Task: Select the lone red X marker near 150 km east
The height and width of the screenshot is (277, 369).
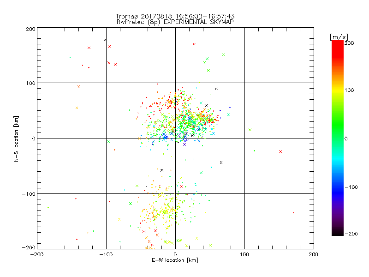Action: 280,151
